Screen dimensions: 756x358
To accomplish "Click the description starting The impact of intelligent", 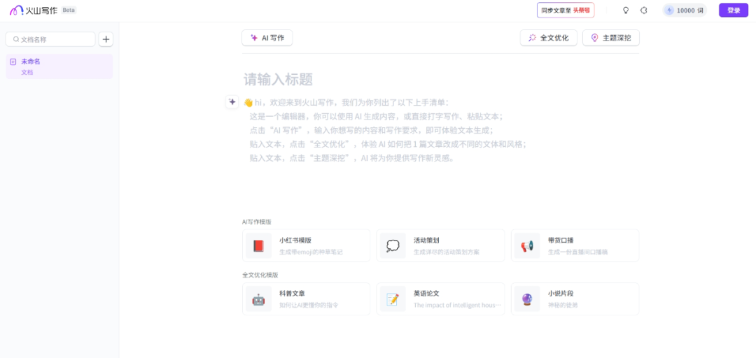I will point(457,305).
